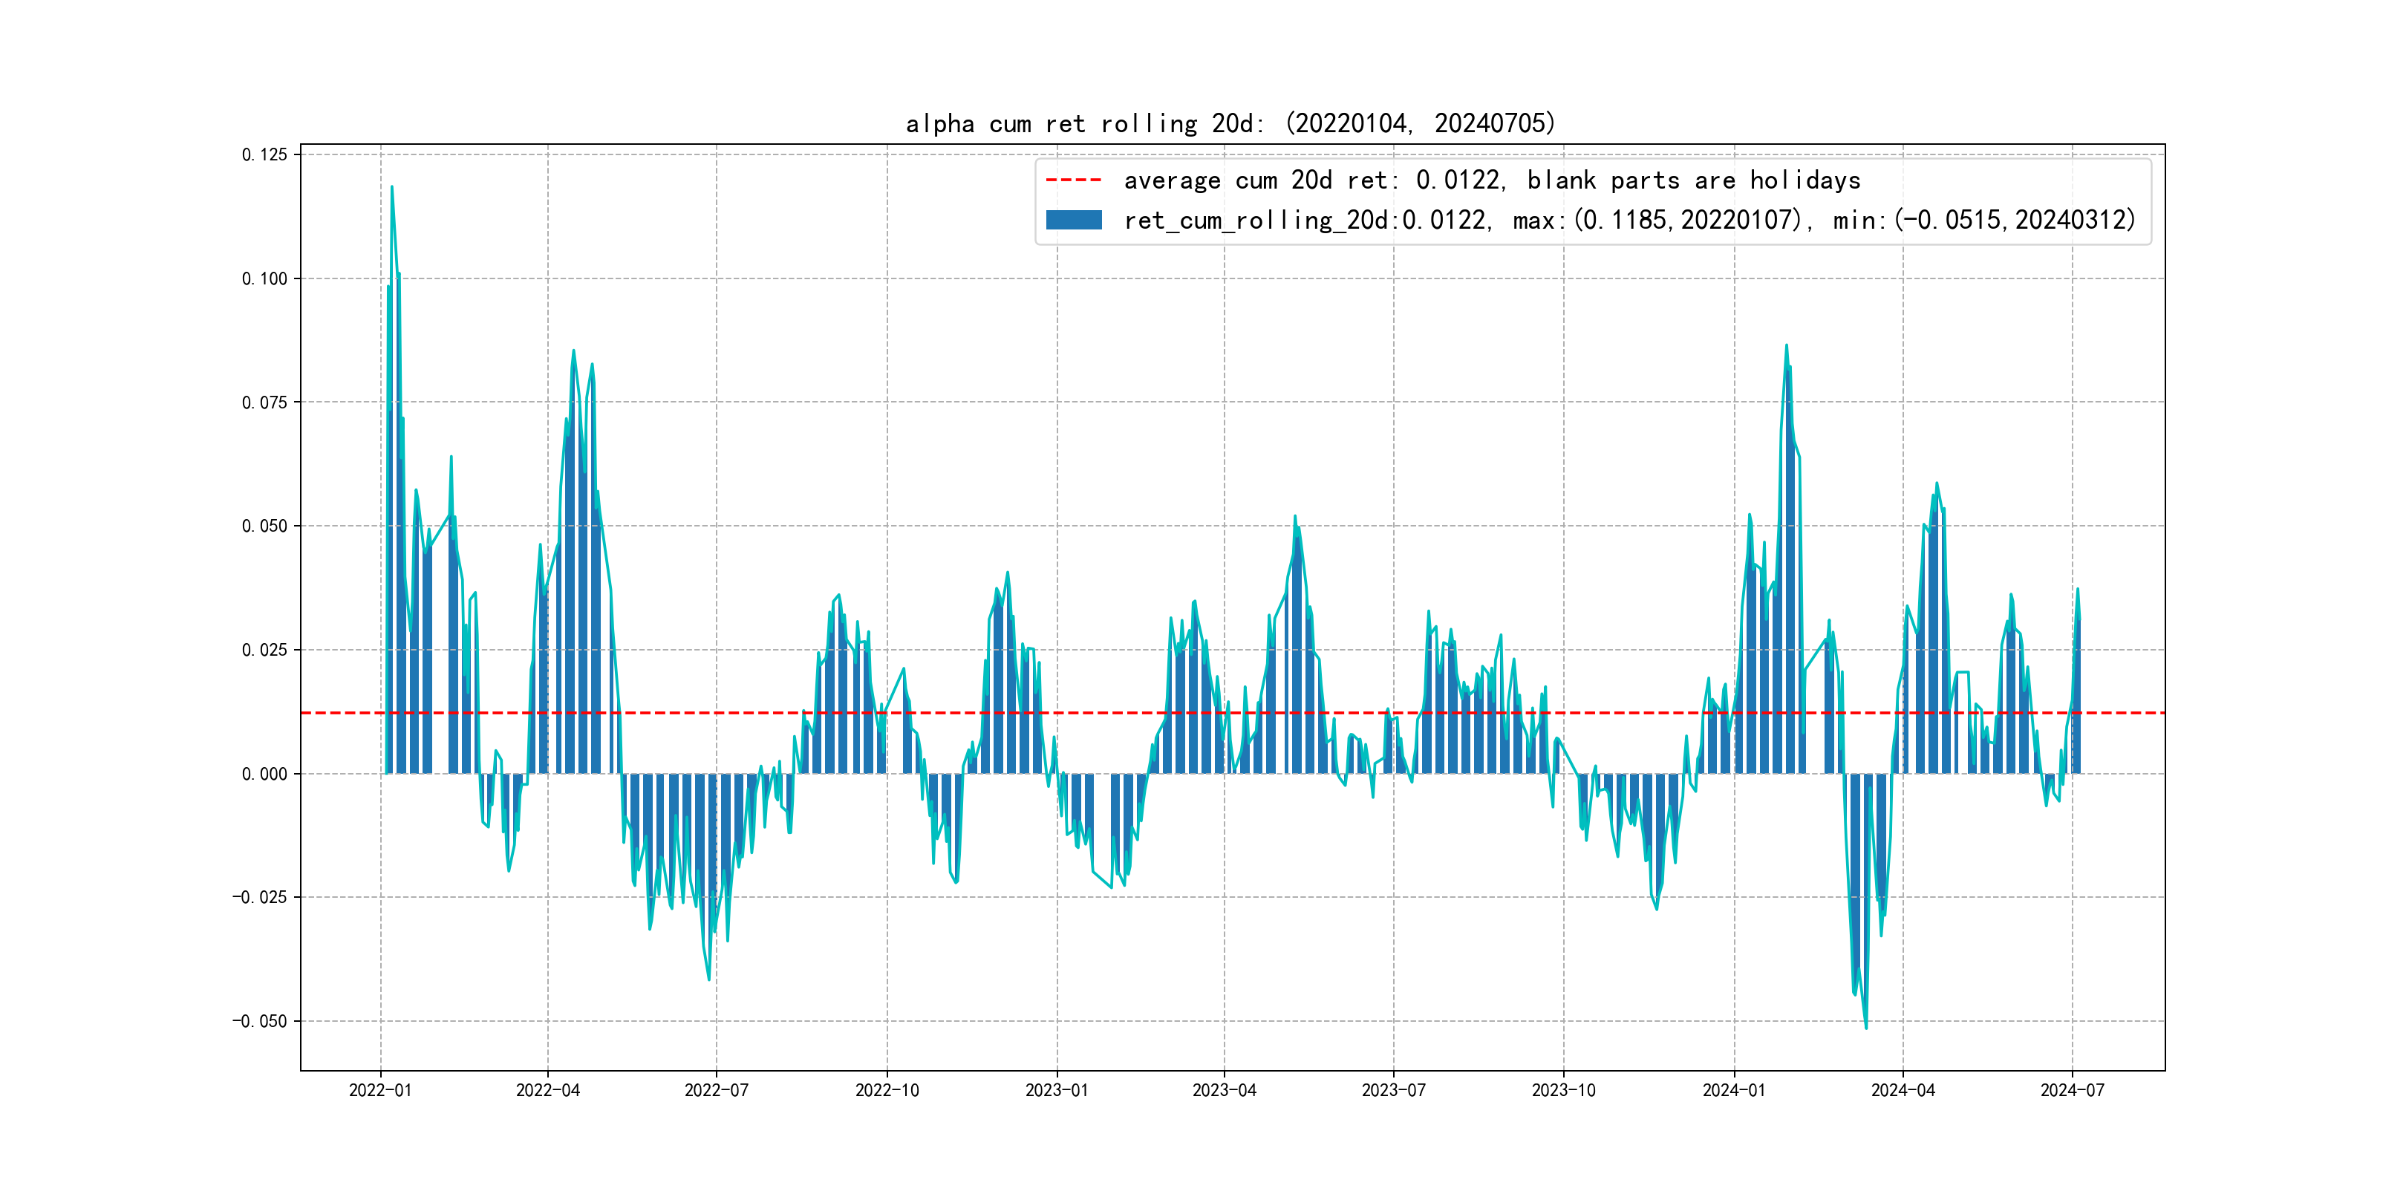
Task: Click the ret_cum_rolling_20d legend label
Action: pyautogui.click(x=1629, y=221)
